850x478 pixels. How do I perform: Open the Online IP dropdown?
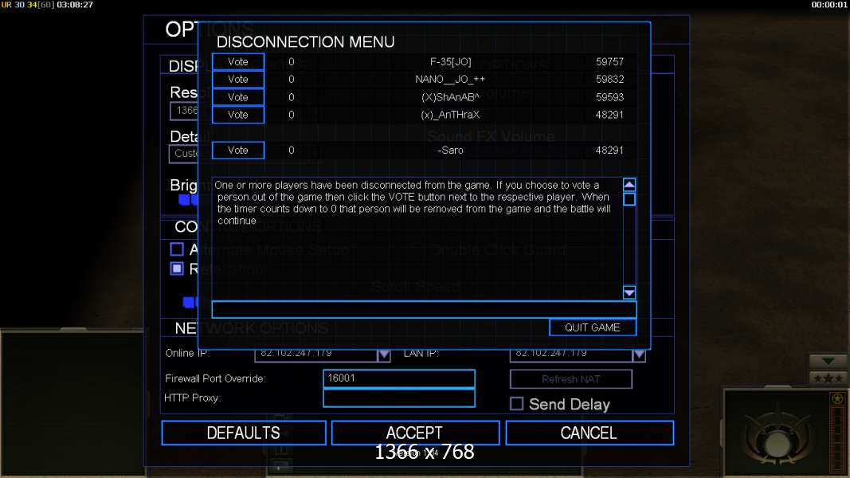coord(383,355)
